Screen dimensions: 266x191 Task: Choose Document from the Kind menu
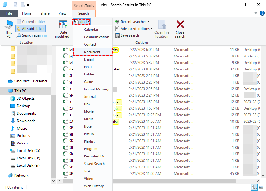coord(92,52)
